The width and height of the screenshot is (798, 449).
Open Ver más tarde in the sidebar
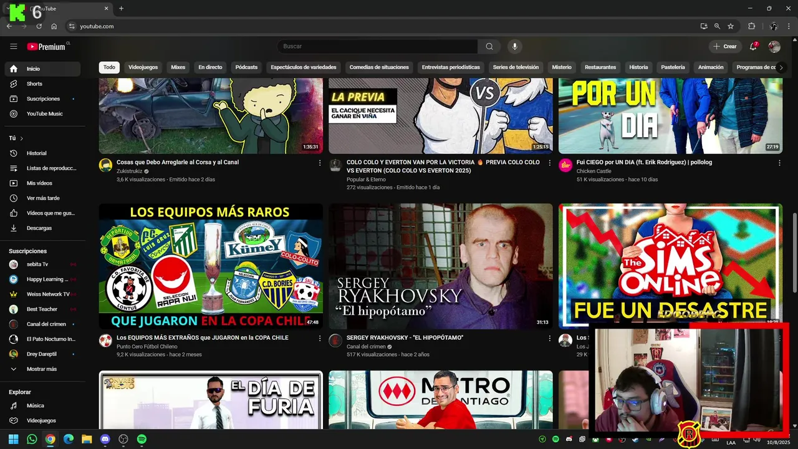tap(42, 198)
